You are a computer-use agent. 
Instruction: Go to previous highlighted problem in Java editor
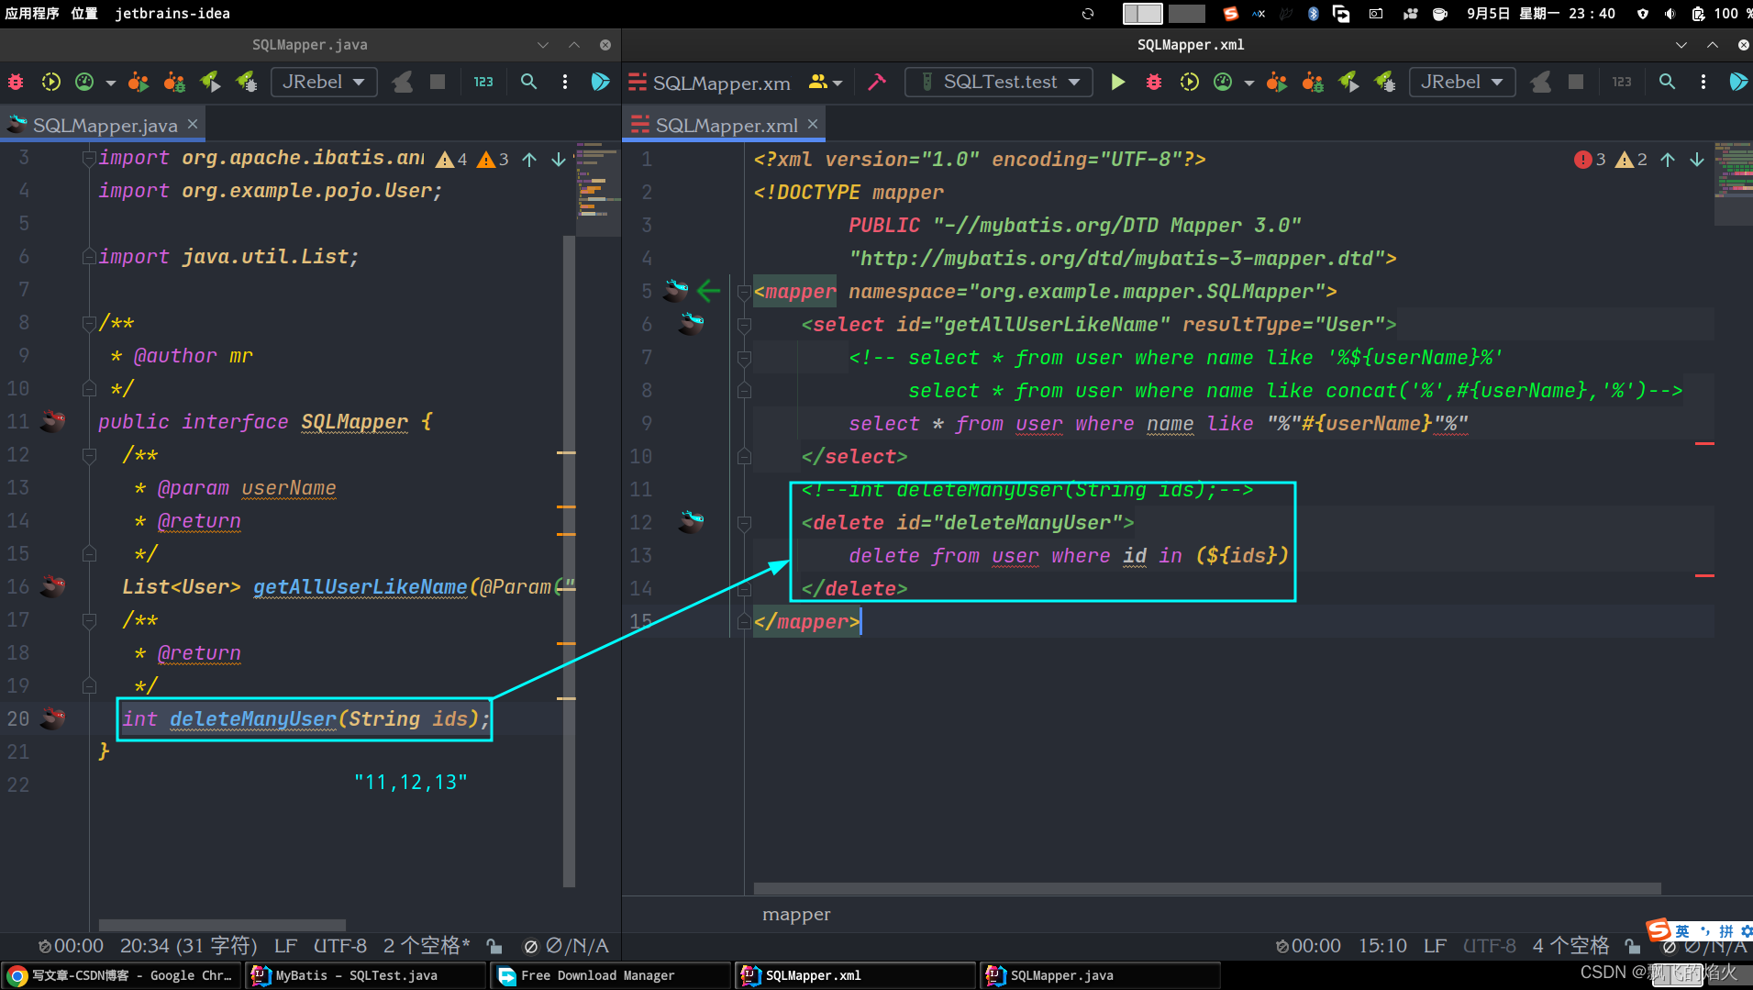529,160
